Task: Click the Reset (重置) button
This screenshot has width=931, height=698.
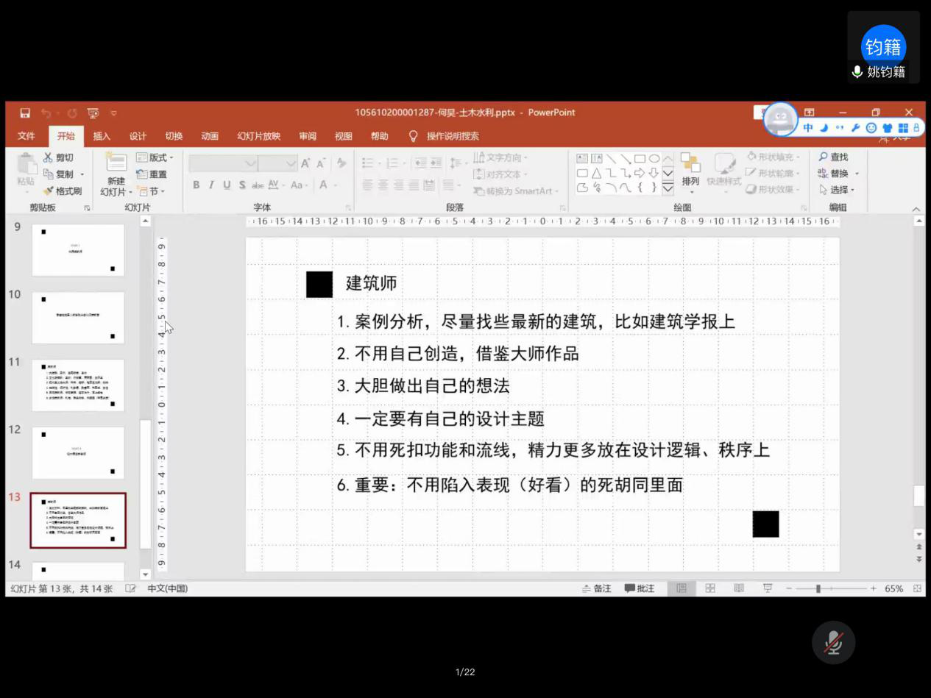Action: coord(152,174)
